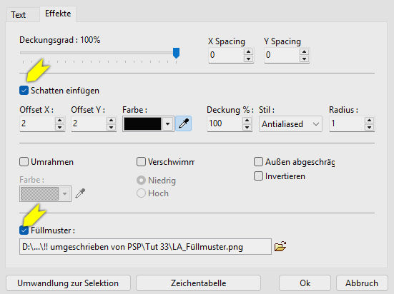Browse for a Füllmuster file using the folder icon
Screen dimensions: 394x294
280,246
